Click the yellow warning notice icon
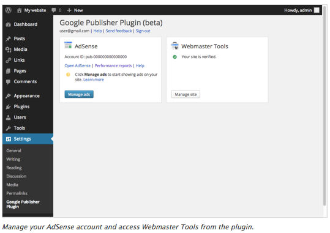Screen dimensions: 330x233 68,75
